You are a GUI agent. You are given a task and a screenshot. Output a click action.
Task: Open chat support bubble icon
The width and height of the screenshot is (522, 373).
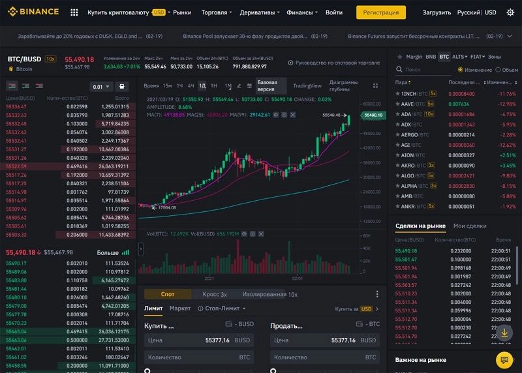(x=504, y=359)
